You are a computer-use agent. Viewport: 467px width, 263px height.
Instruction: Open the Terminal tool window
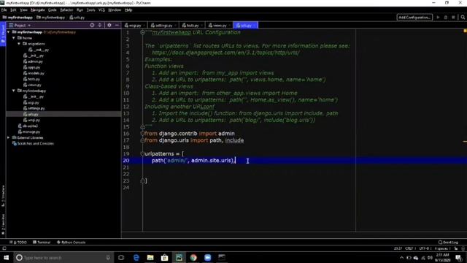coord(42,242)
